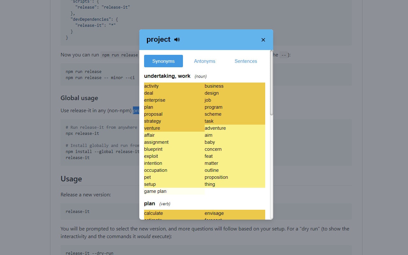
Task: Select the synonym "assignment"
Action: point(156,142)
